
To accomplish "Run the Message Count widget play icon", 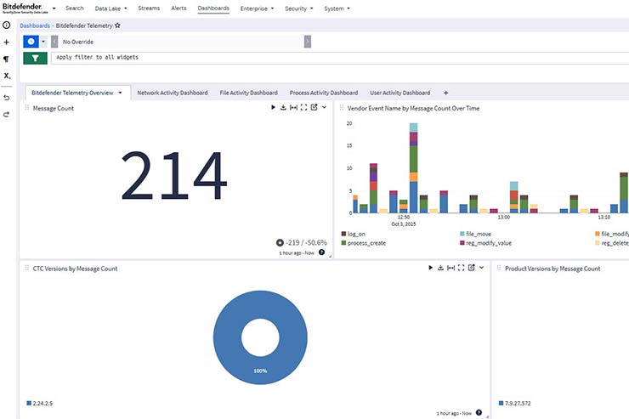I will [274, 108].
